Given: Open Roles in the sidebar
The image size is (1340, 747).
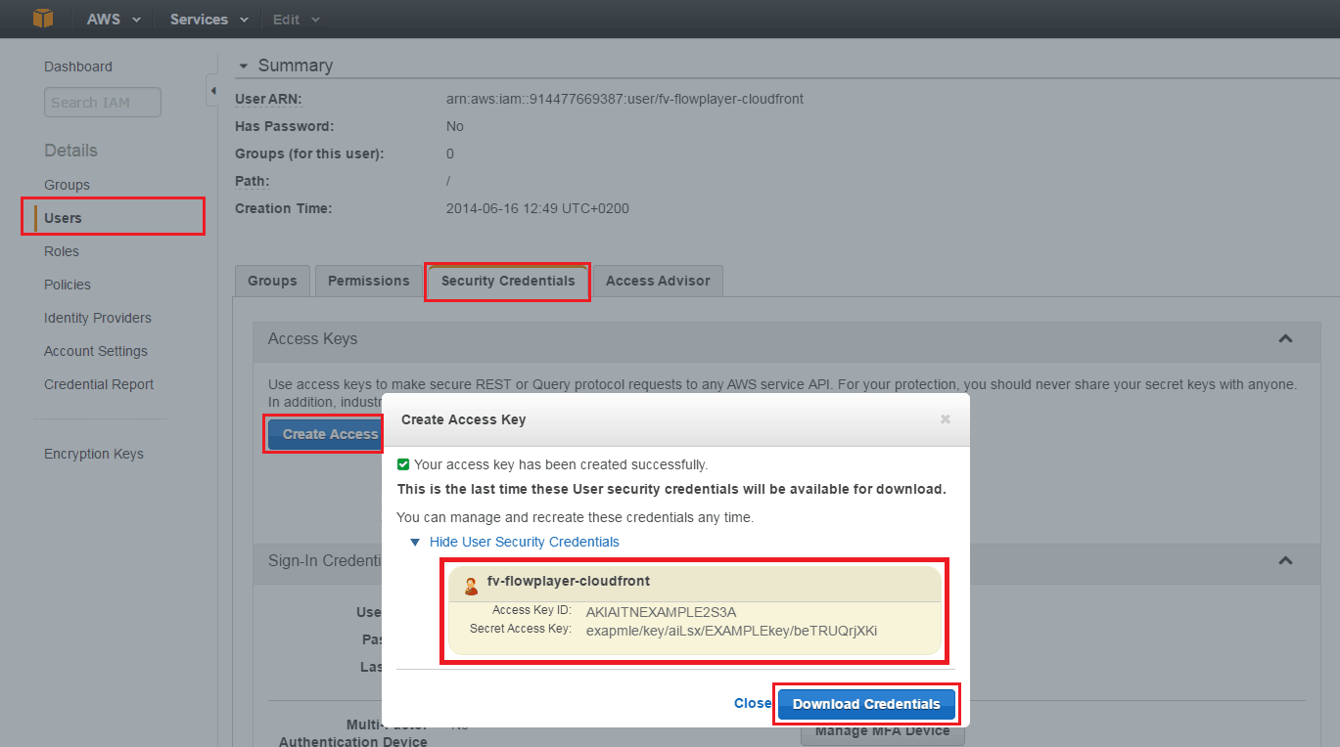Looking at the screenshot, I should click(x=62, y=251).
